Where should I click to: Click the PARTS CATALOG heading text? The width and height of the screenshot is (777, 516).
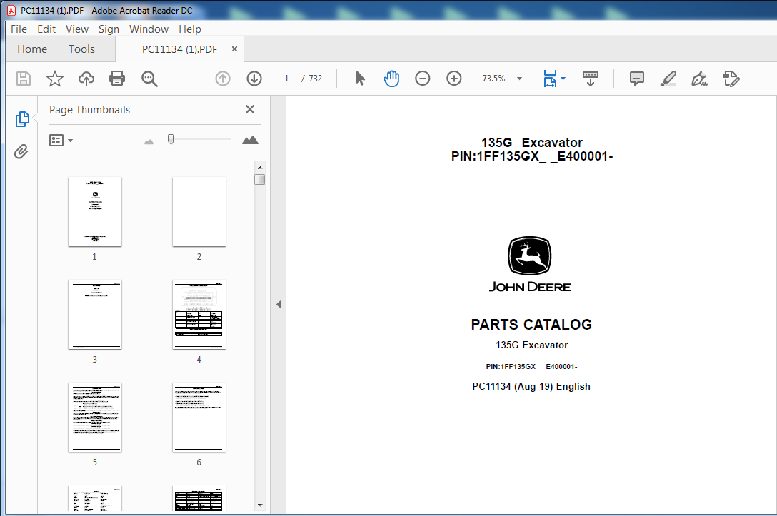click(x=531, y=324)
